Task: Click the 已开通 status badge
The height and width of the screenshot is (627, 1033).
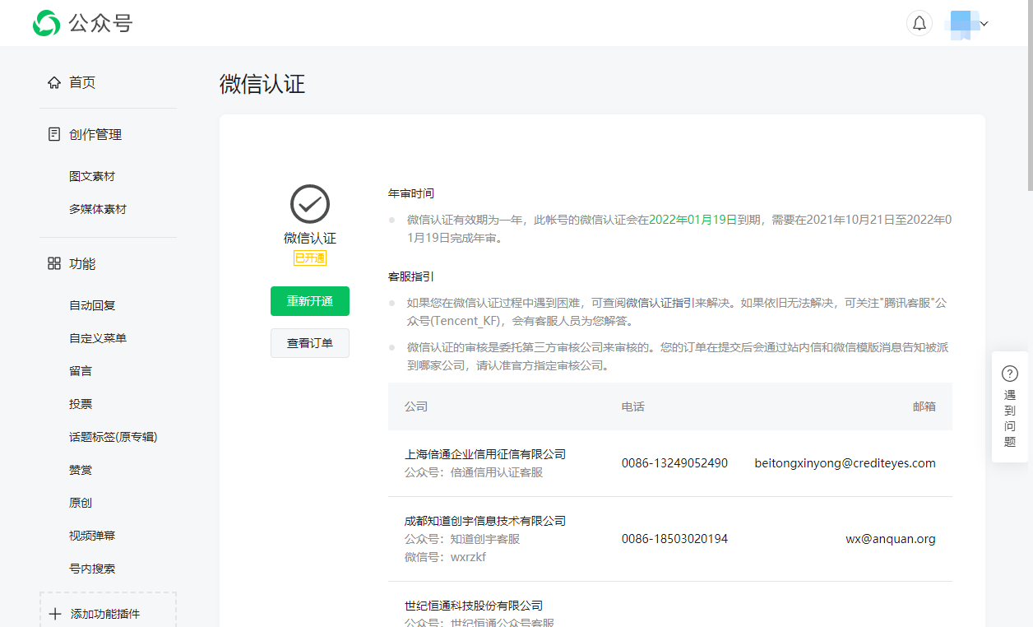Action: [x=310, y=258]
